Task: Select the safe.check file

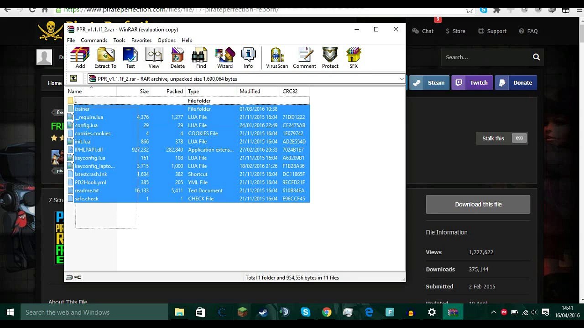Action: (x=188, y=199)
